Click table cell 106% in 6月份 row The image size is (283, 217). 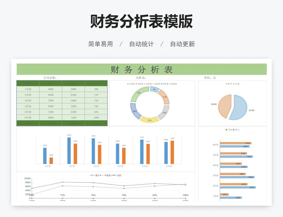coord(96,118)
